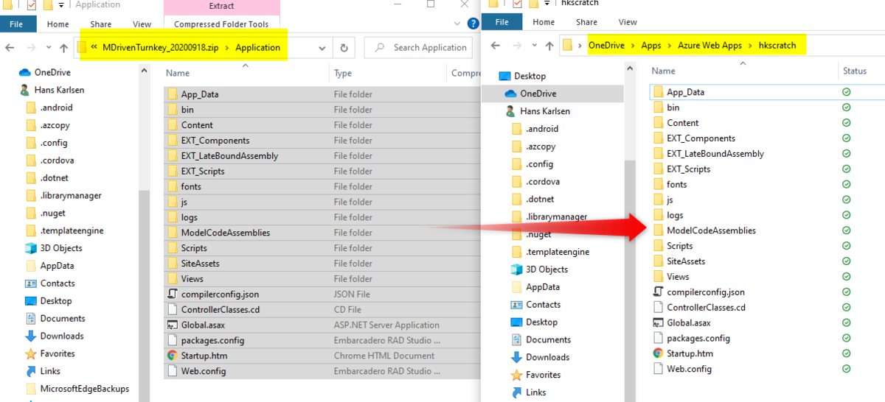This screenshot has width=885, height=402.
Task: Select .cordova in hkscratch window sidebar
Action: 543,181
